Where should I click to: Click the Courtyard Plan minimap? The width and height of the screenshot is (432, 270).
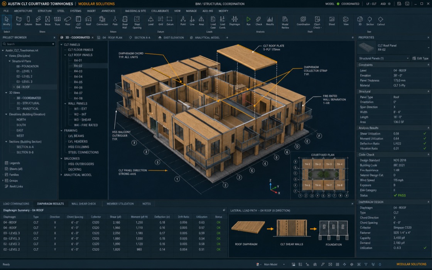322,175
